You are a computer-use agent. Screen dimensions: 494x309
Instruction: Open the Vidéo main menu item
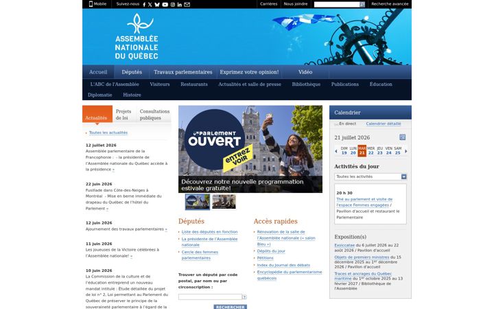tap(305, 72)
